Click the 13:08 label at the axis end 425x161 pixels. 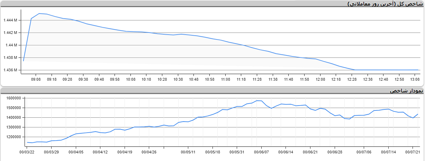point(415,80)
